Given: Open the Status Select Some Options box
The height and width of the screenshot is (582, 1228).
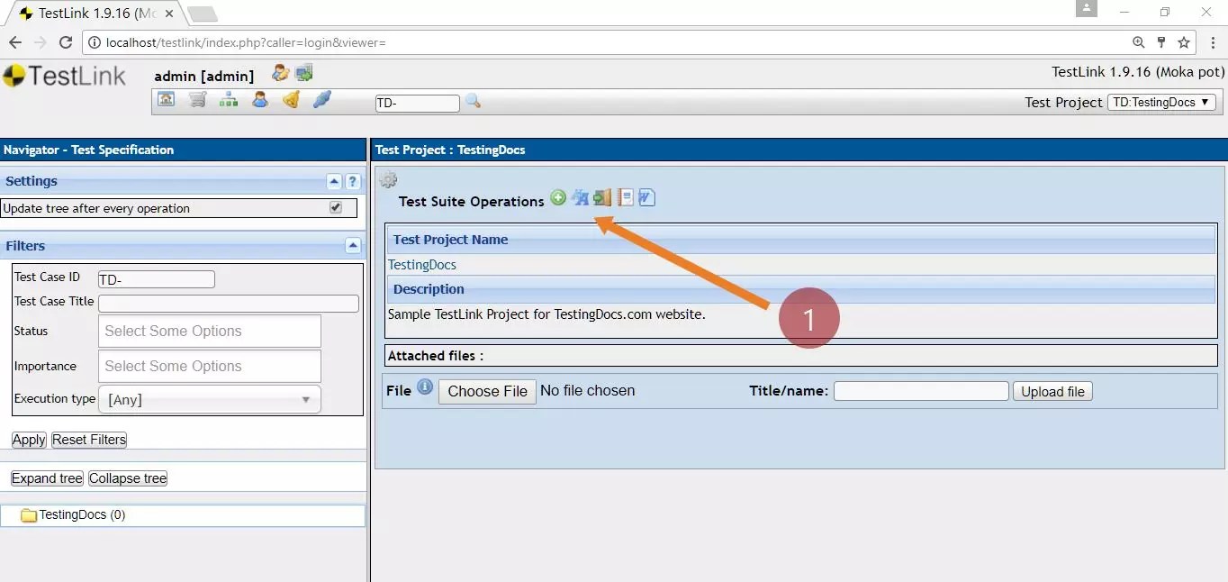Looking at the screenshot, I should click(210, 331).
